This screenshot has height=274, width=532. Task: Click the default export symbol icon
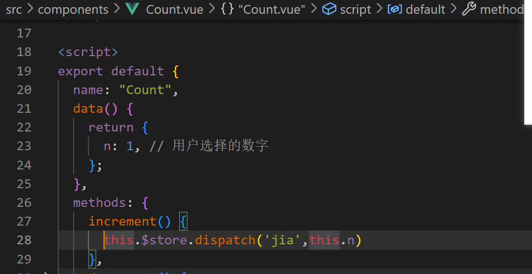(395, 9)
